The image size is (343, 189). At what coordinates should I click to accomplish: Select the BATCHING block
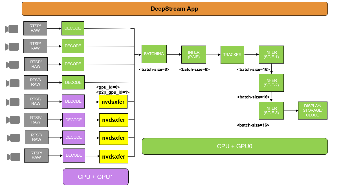click(x=154, y=54)
